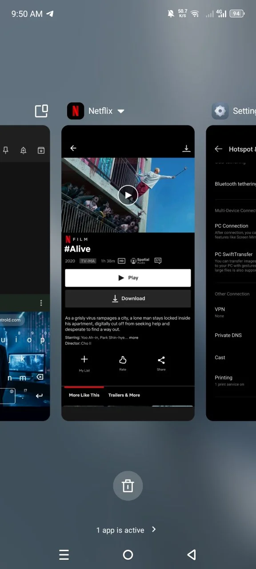The height and width of the screenshot is (569, 256).
Task: Tap the Spatial Audio badge
Action: point(140,261)
